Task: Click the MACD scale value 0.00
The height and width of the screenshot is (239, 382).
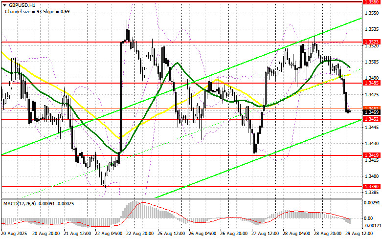Action: pyautogui.click(x=368, y=218)
